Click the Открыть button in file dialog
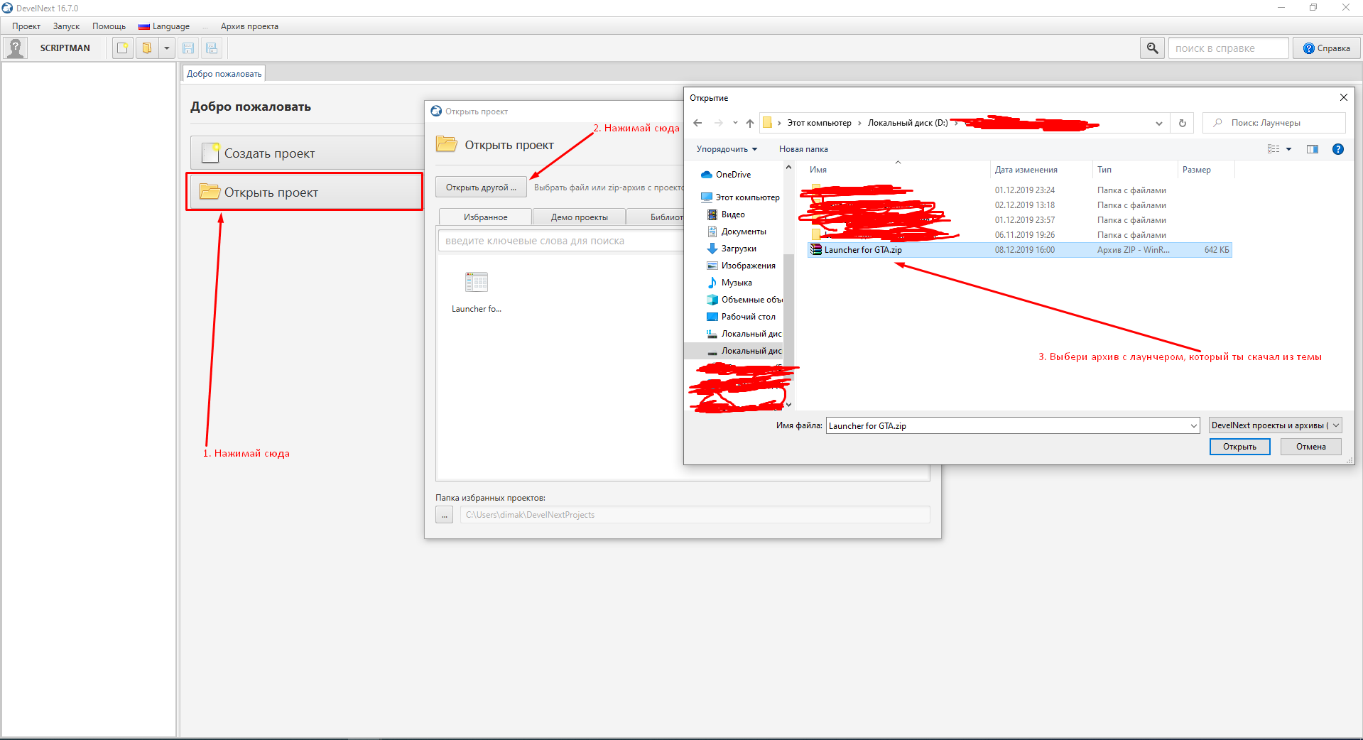Image resolution: width=1363 pixels, height=740 pixels. click(x=1239, y=447)
